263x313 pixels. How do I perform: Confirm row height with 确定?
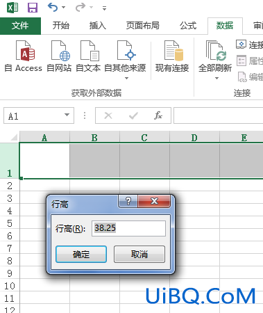tap(81, 254)
